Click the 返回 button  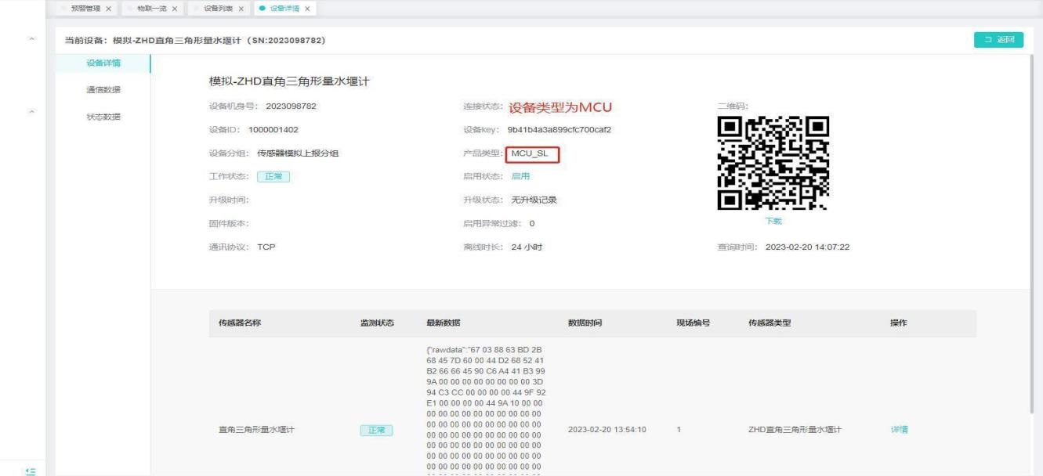[x=999, y=40]
